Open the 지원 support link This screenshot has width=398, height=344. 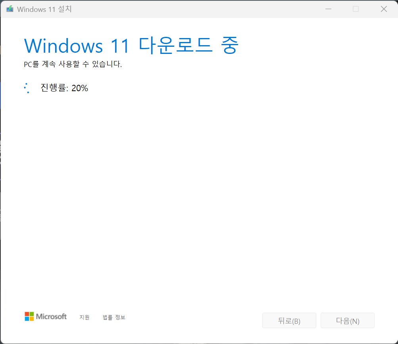(85, 317)
